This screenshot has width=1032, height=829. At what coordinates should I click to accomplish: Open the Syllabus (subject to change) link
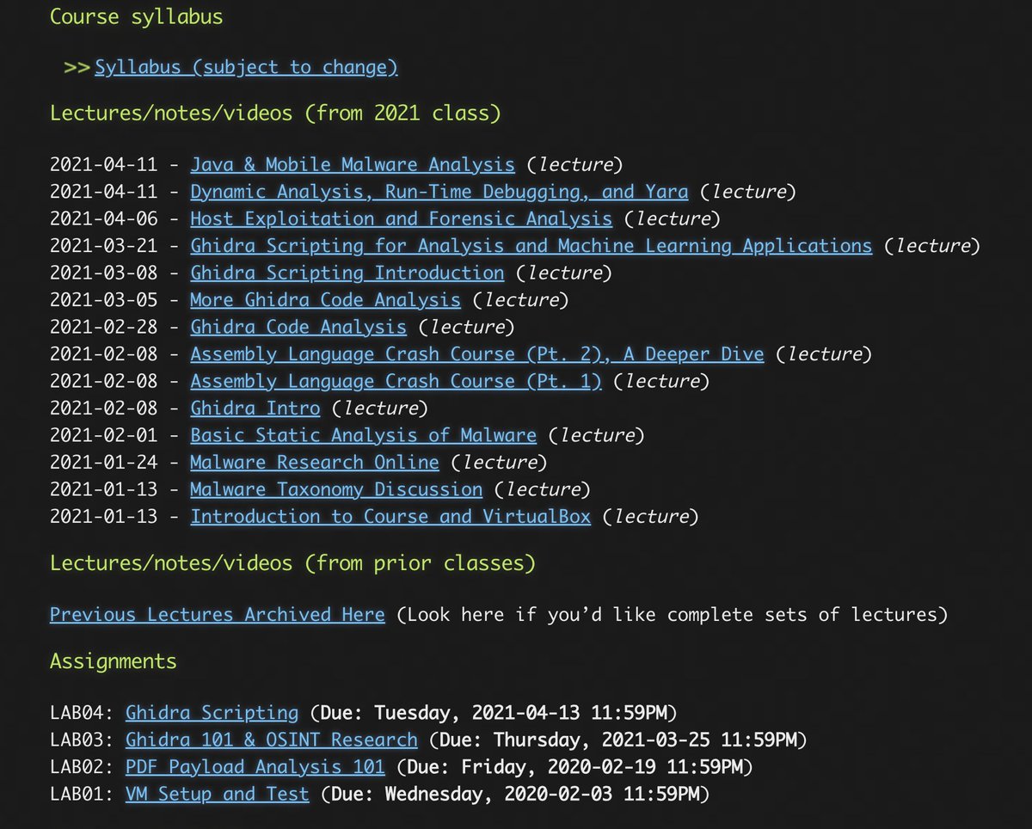click(245, 66)
